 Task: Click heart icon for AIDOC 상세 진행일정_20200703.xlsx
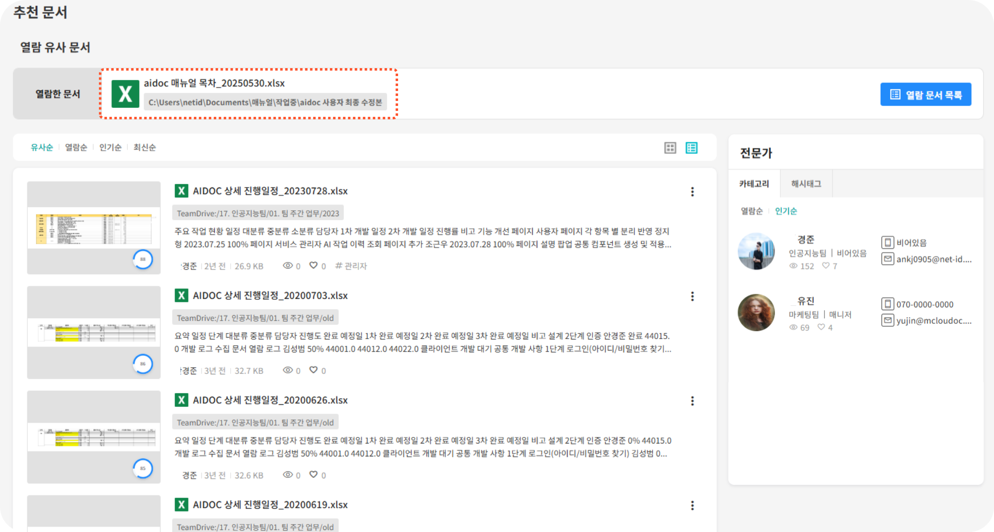[314, 370]
